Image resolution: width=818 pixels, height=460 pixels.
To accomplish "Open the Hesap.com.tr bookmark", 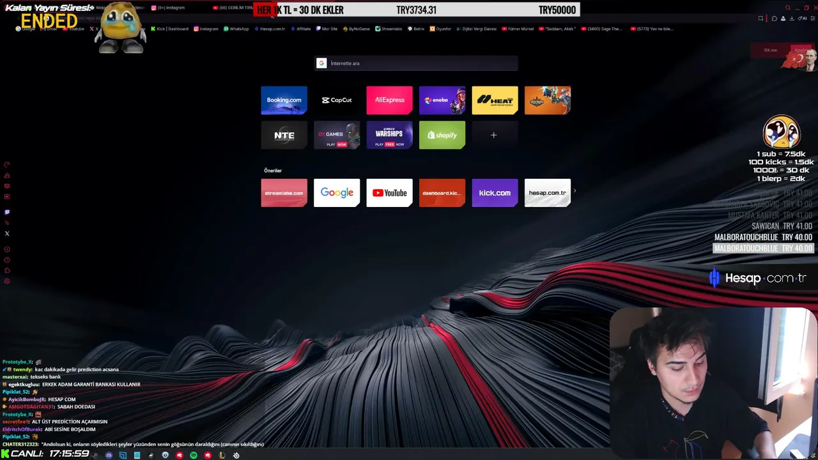I will click(x=270, y=29).
